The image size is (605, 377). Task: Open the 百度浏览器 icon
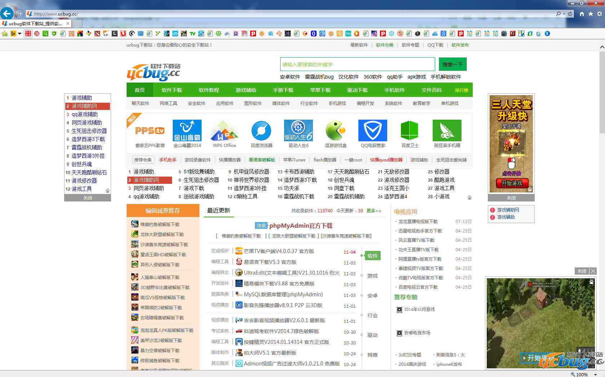coord(261,130)
